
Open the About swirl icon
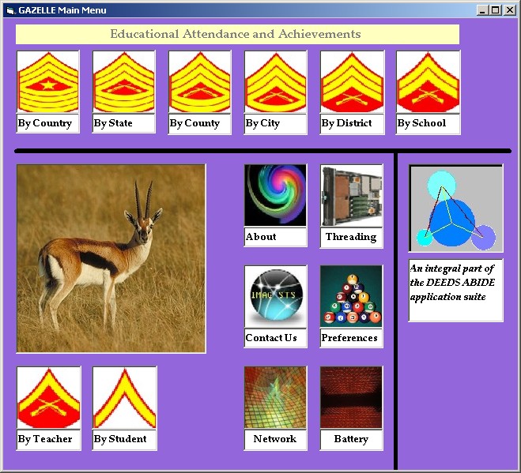point(275,195)
